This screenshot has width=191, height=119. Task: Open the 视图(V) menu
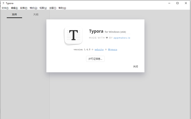43,8
